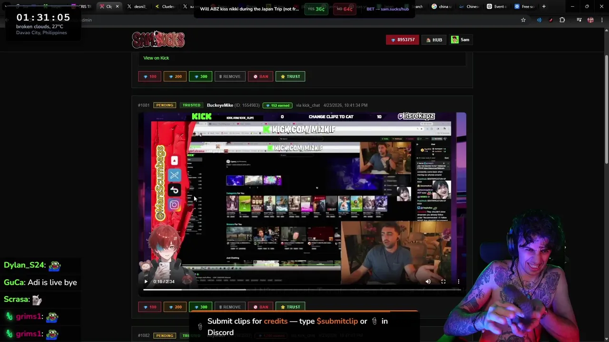Click the red extension icon in toolbar
Viewport: 609px width, 342px height.
click(x=550, y=20)
